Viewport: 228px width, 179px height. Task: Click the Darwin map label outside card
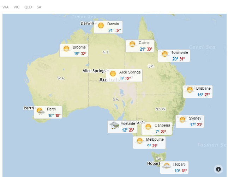[87, 23]
